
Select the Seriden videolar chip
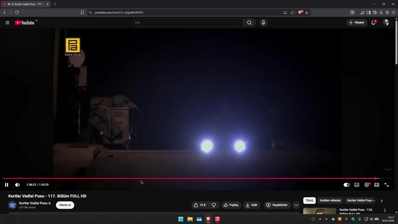(330, 201)
